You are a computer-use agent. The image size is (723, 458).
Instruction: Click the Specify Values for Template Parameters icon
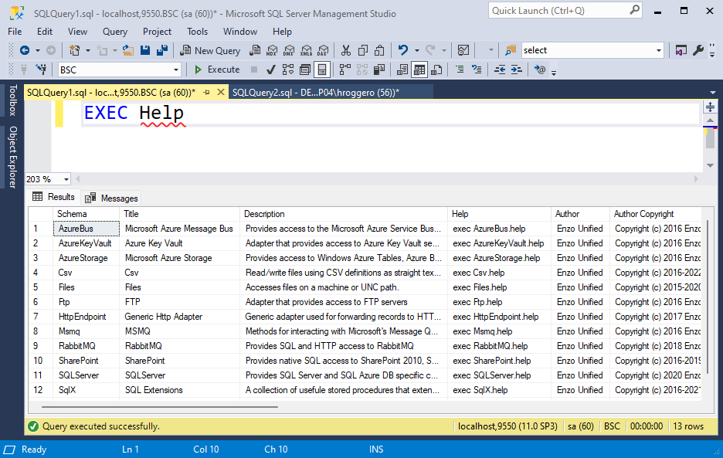click(x=539, y=70)
